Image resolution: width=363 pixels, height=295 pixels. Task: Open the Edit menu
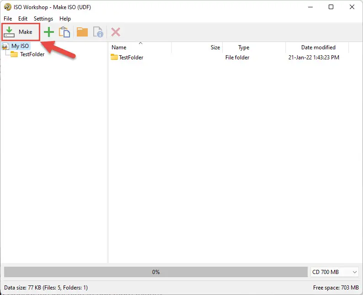(23, 19)
